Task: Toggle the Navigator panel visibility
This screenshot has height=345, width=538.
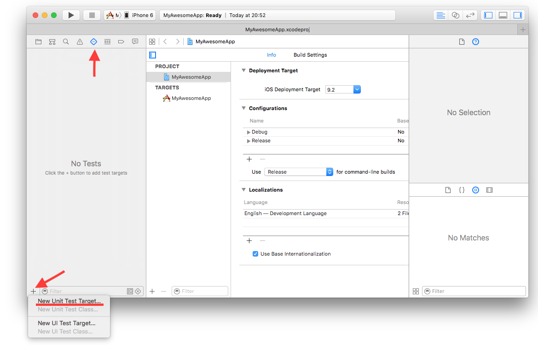Action: (x=488, y=15)
